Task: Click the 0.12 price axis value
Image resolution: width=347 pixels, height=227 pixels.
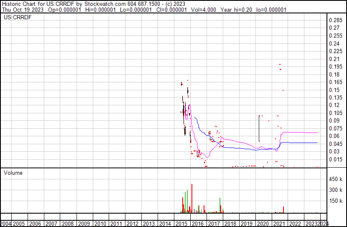Action: click(334, 105)
